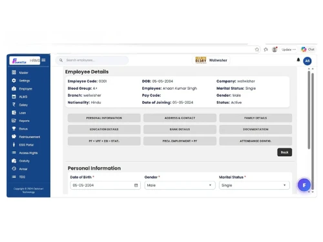Click the floating F chat button
This screenshot has width=323, height=242.
[x=304, y=185]
